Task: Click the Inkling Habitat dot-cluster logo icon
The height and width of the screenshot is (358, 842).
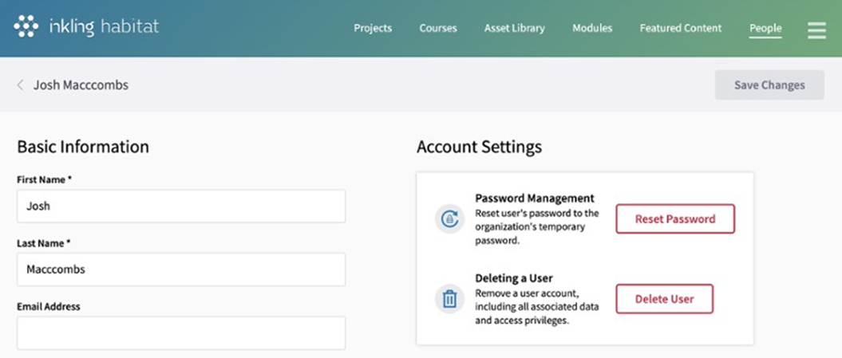Action: (x=26, y=26)
